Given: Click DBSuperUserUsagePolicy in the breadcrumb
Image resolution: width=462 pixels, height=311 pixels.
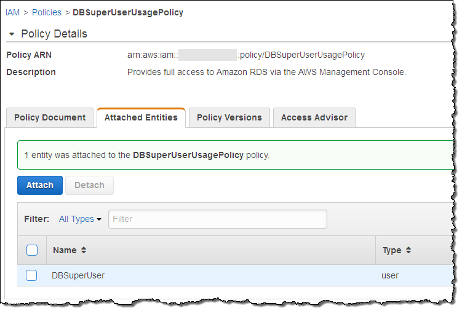Looking at the screenshot, I should coord(127,12).
